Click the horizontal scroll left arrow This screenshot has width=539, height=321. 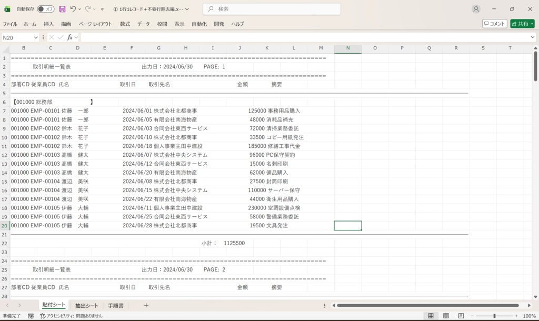pos(333,305)
